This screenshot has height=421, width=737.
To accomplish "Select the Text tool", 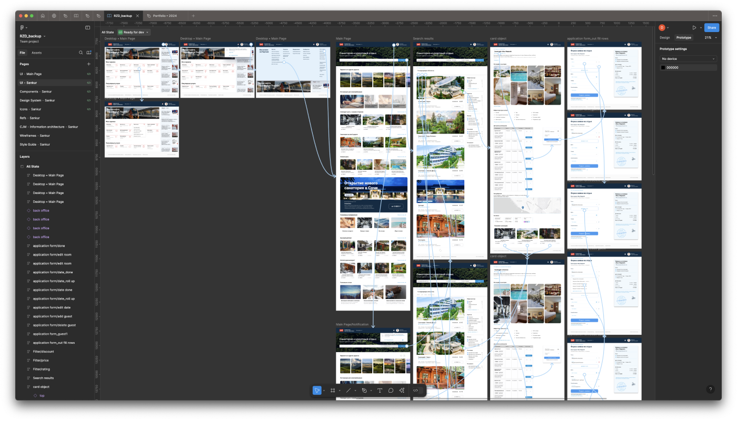I will point(380,391).
